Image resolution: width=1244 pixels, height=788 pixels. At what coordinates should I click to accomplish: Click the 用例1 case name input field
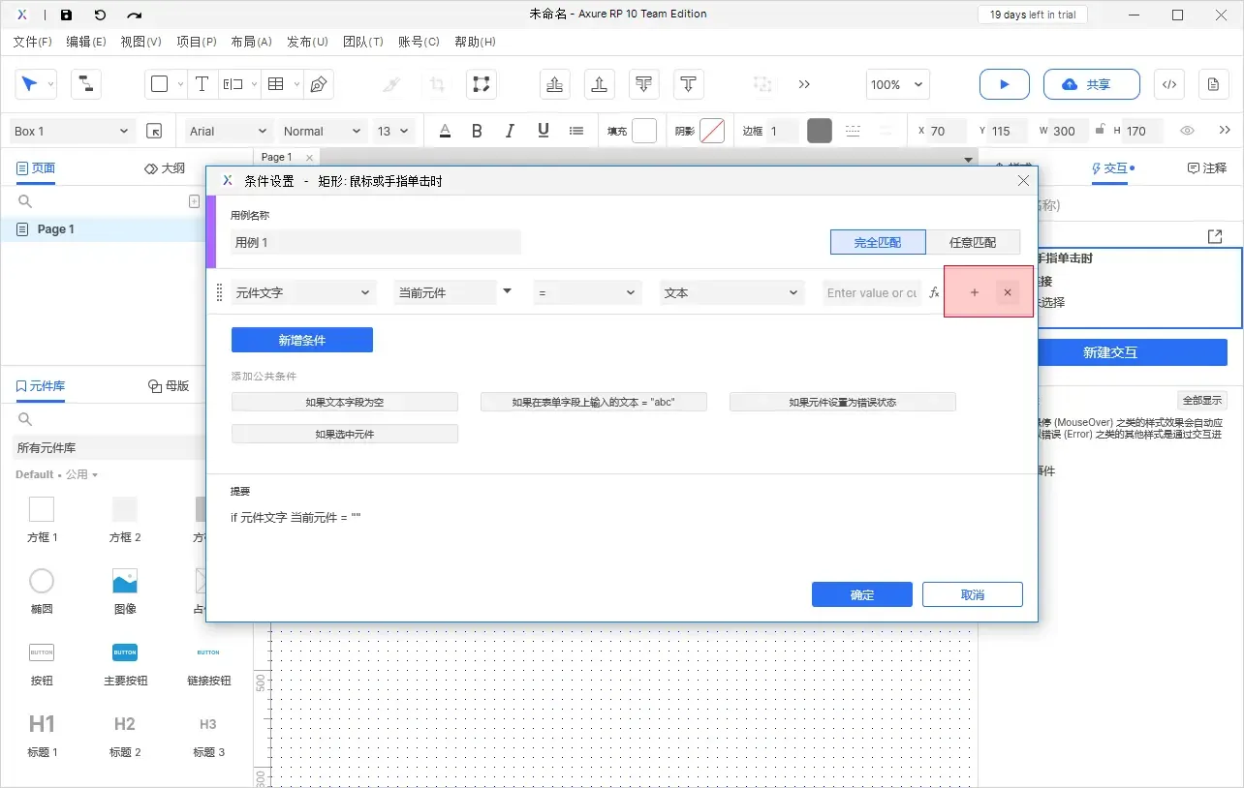tap(376, 242)
